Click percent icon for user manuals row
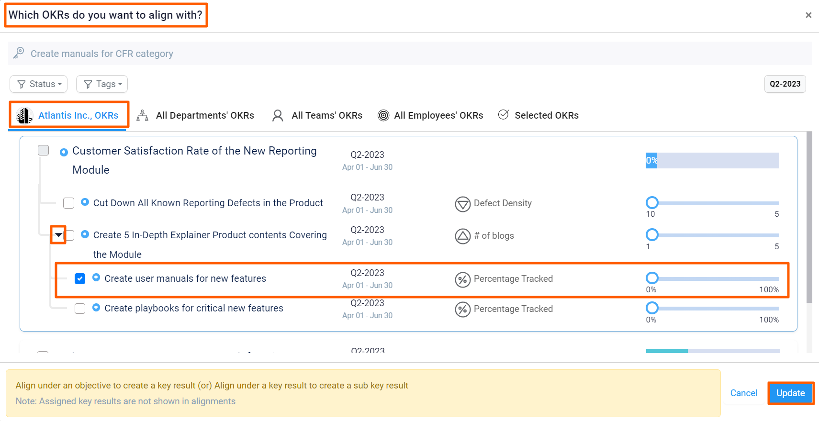819x421 pixels. coord(462,279)
